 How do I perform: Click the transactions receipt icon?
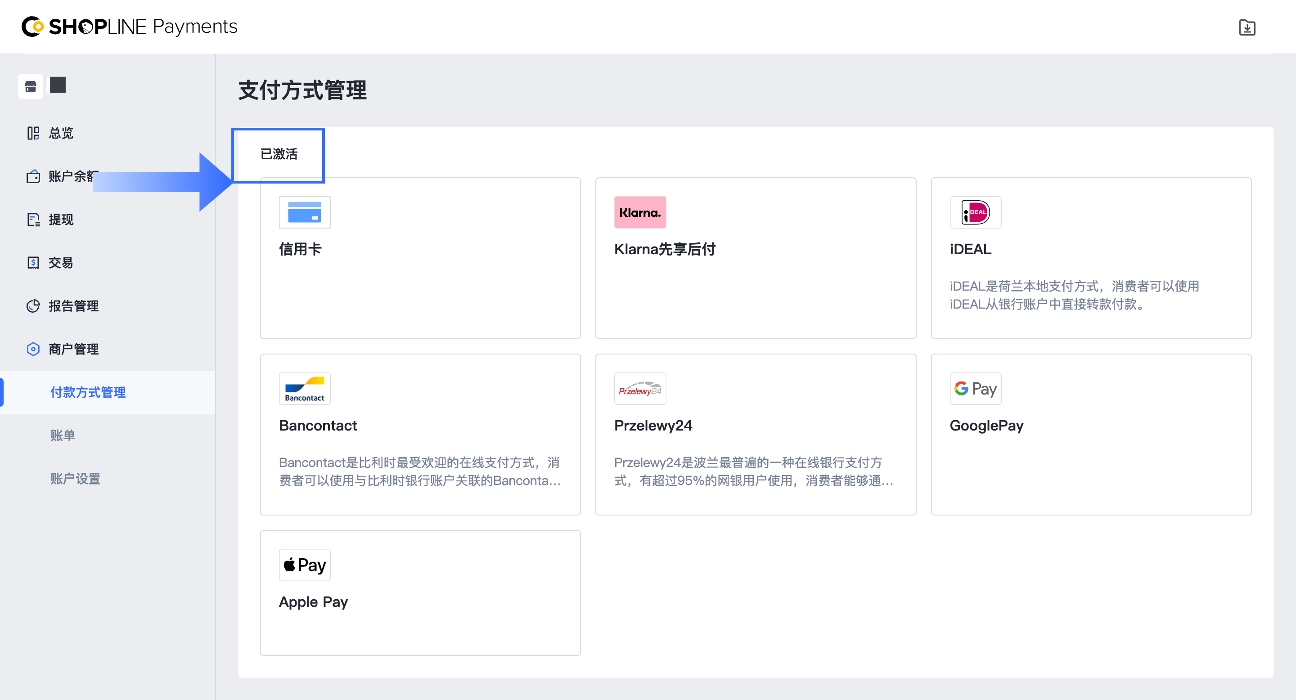(x=33, y=263)
